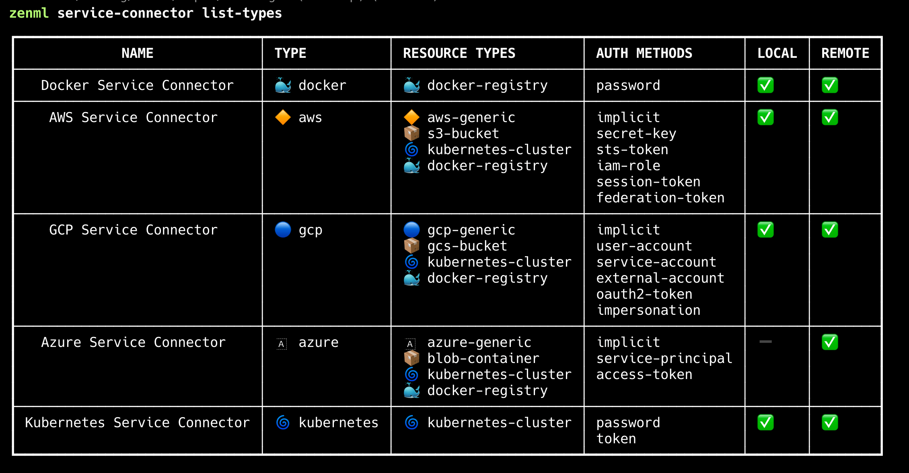Click the whale icon beside Azure's docker-registry
The image size is (909, 473).
(411, 390)
